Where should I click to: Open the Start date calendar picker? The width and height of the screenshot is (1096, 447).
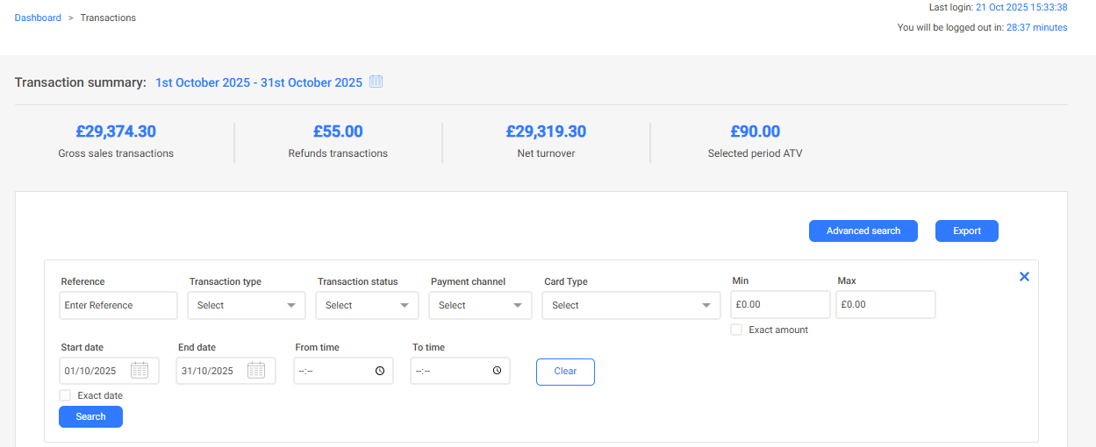pyautogui.click(x=140, y=371)
